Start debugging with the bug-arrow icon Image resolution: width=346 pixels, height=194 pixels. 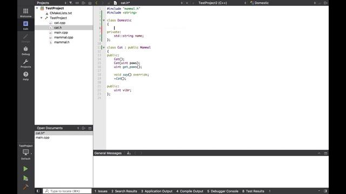[x=25, y=178]
